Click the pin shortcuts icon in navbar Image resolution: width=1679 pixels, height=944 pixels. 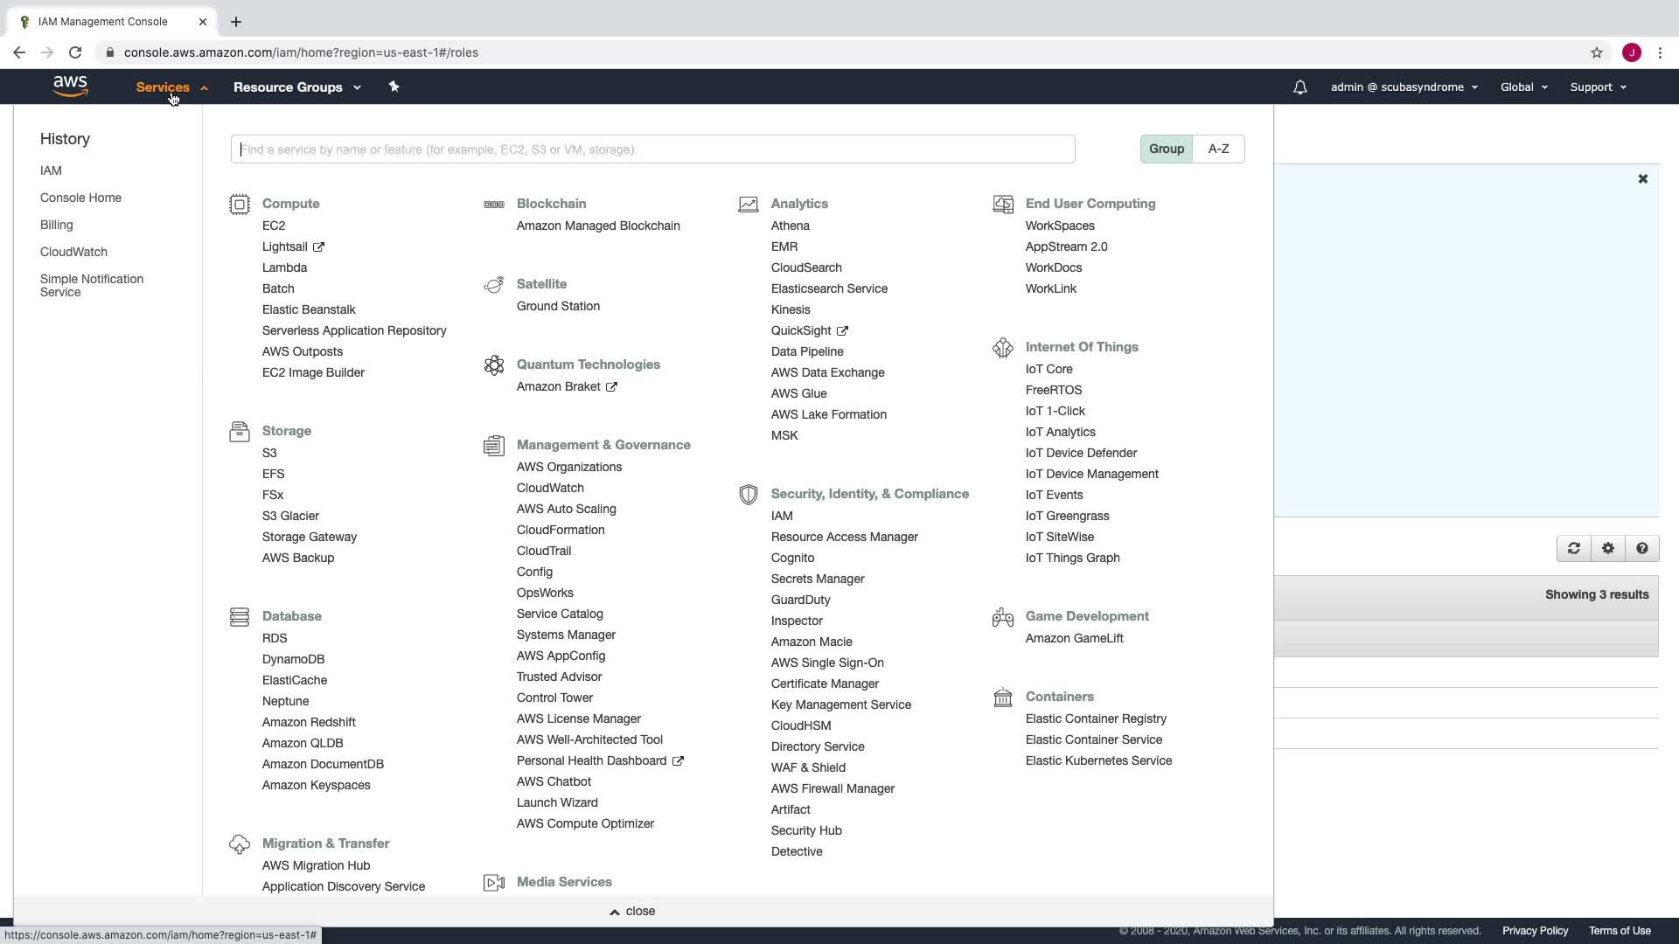point(394,87)
